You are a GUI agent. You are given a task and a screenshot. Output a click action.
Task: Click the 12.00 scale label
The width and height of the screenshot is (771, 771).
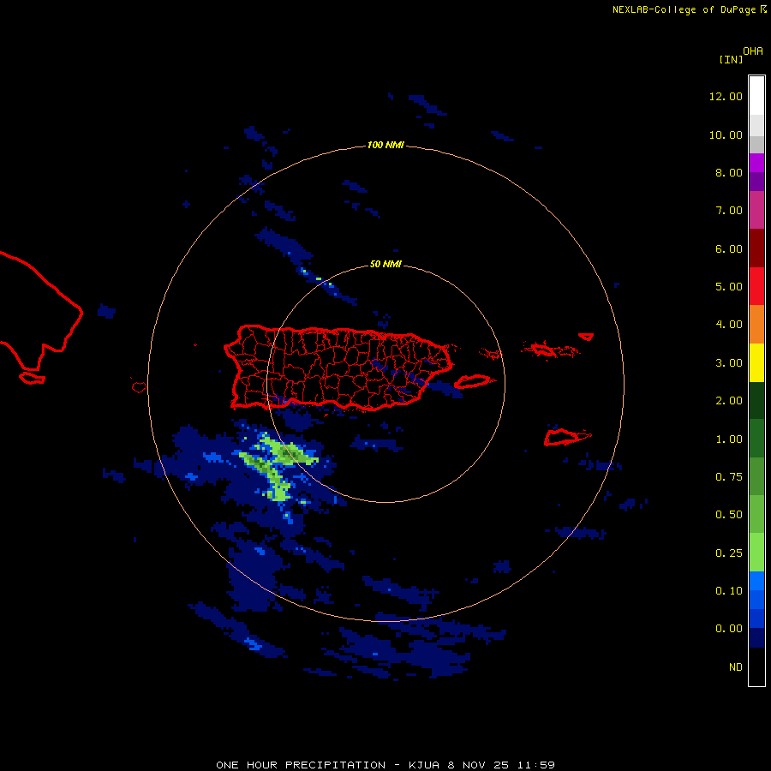726,96
